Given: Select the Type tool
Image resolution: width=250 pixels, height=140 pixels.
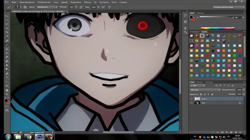Looking at the screenshot, I should [x=7, y=78].
